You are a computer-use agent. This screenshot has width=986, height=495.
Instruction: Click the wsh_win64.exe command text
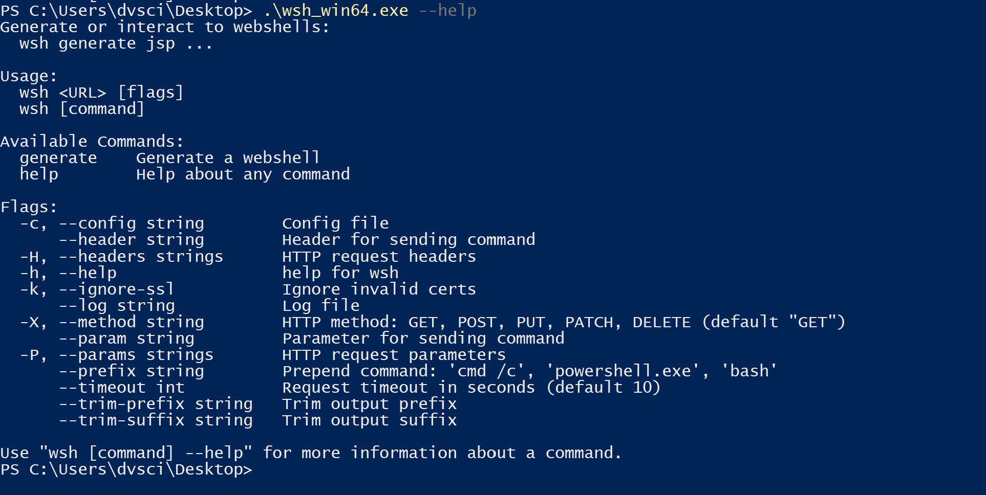tap(336, 10)
